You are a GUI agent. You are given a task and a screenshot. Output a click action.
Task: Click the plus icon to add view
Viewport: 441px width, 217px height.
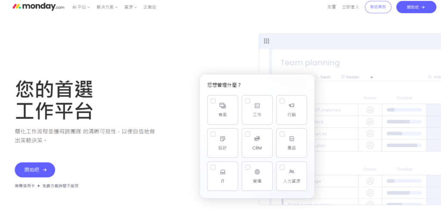372,77
